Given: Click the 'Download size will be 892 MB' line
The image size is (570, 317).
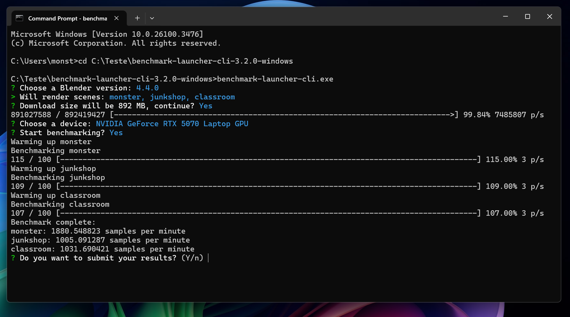Looking at the screenshot, I should coord(112,106).
